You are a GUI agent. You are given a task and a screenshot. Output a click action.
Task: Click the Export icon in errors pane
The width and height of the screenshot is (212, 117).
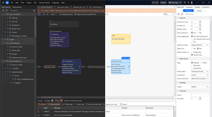[x=121, y=104]
